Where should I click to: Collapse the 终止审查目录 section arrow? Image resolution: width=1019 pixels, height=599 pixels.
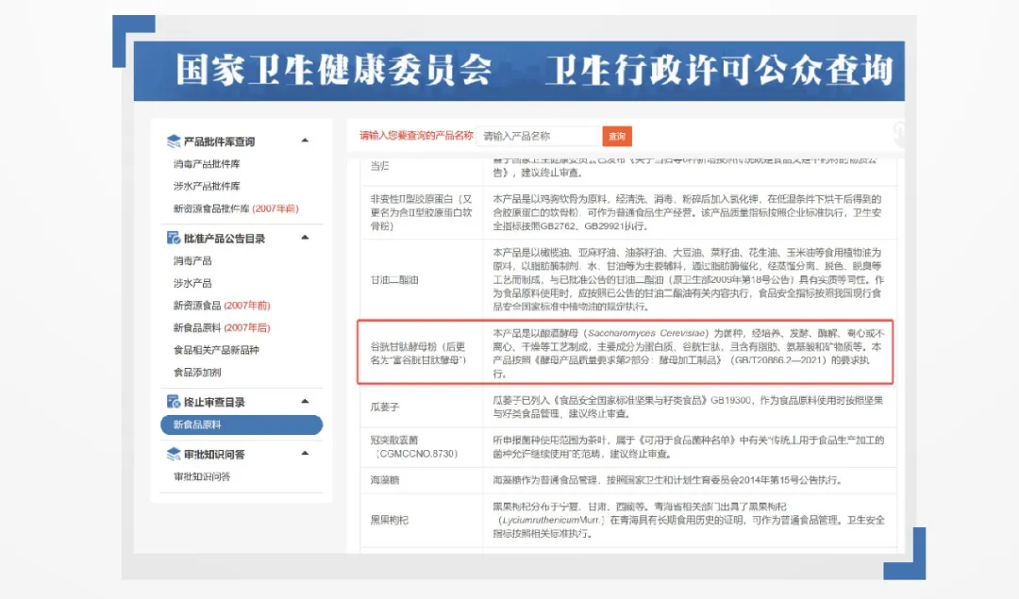point(305,401)
